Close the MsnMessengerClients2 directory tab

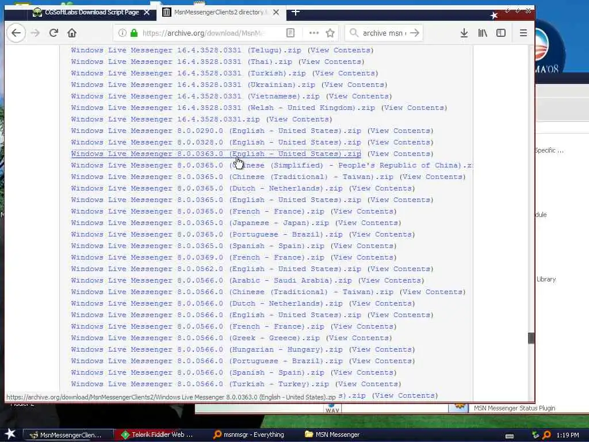[x=276, y=13]
